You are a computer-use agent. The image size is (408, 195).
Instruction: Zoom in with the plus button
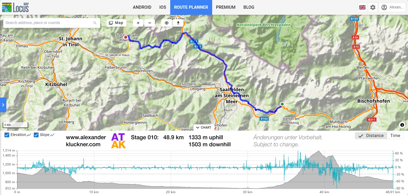[138, 23]
